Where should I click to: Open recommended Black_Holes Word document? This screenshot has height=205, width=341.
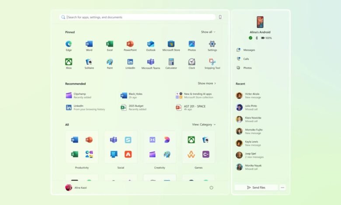pyautogui.click(x=132, y=96)
